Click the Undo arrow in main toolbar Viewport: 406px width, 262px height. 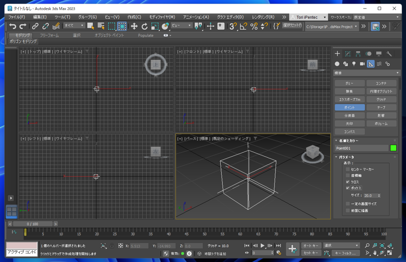13,26
